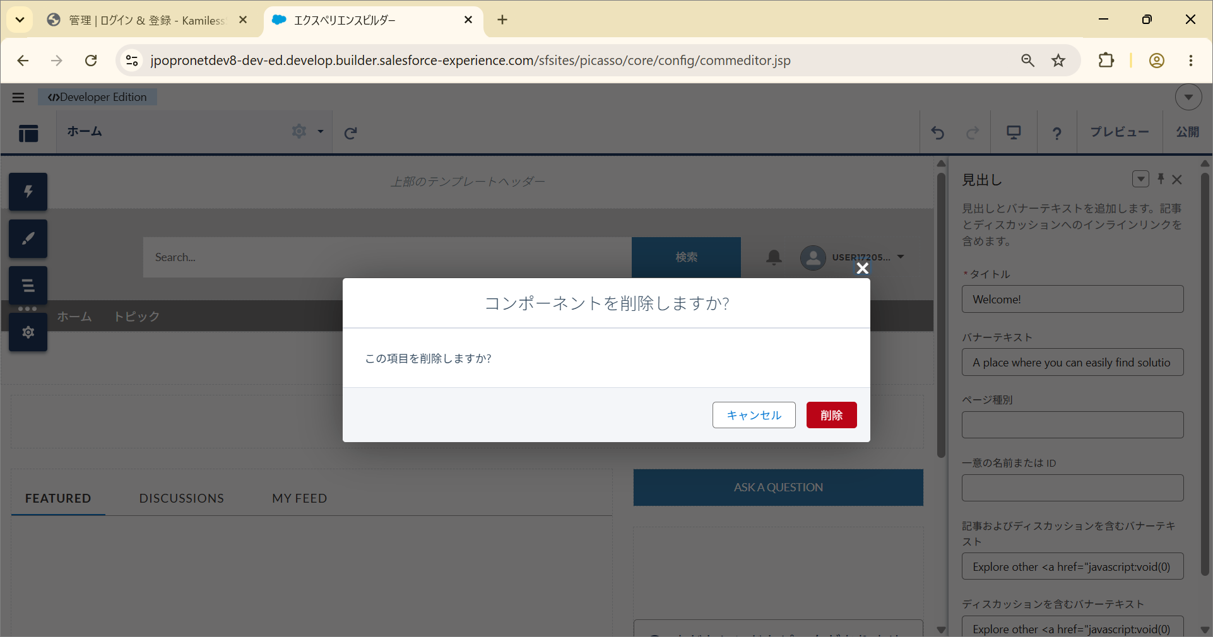Expand the circled dropdown arrow at top right
Image resolution: width=1213 pixels, height=637 pixels.
1188,97
